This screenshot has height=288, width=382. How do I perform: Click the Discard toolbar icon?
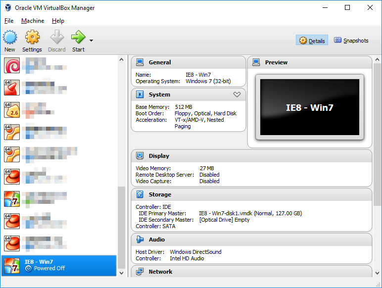coord(57,38)
